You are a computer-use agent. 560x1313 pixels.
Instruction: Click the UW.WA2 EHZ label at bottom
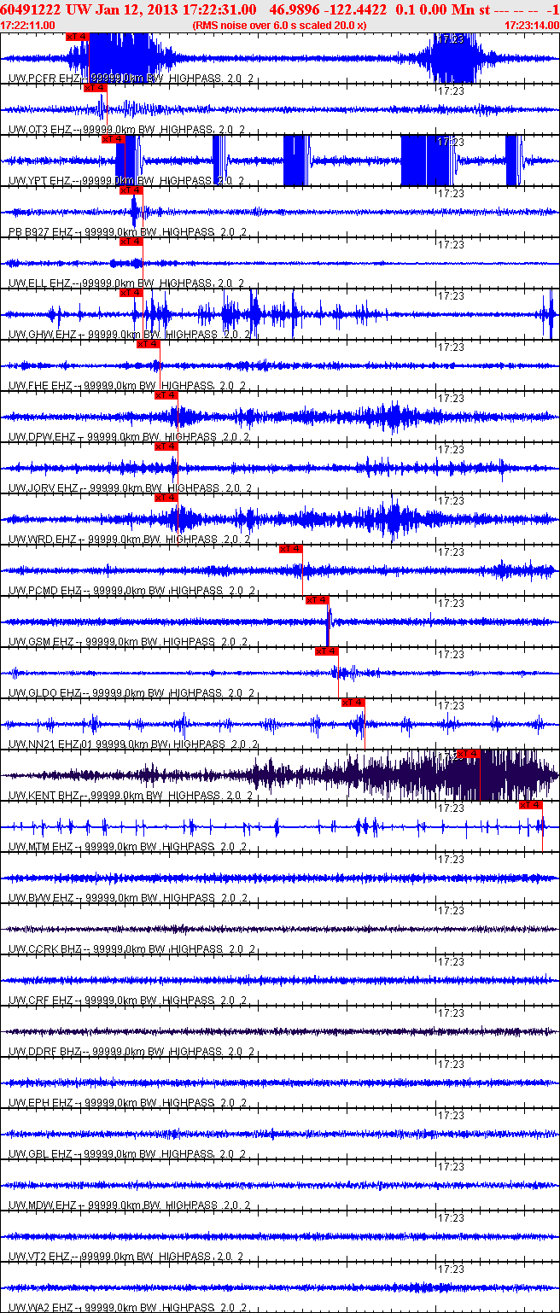tap(40, 1308)
